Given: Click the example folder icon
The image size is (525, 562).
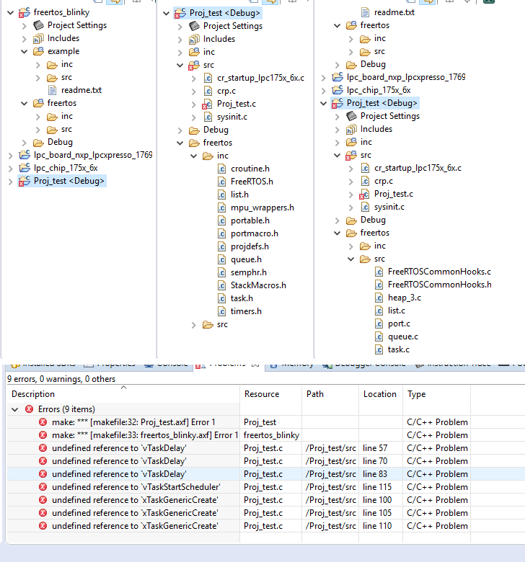Looking at the screenshot, I should [x=38, y=51].
